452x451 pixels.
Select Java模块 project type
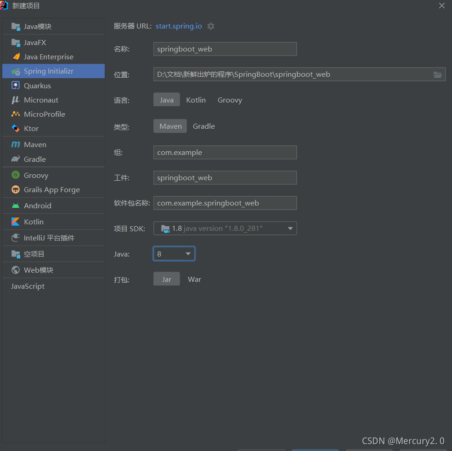54,27
